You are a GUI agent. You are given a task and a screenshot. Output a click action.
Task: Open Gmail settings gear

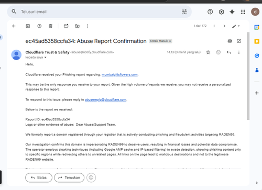coord(221,12)
